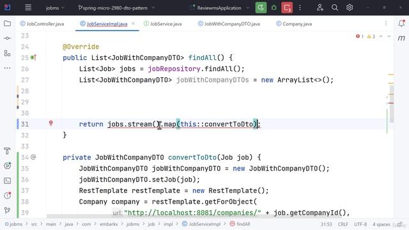Screen dimensions: 409x230
Task: Click the editor vertical scrollbar thumb
Action: click(x=392, y=104)
